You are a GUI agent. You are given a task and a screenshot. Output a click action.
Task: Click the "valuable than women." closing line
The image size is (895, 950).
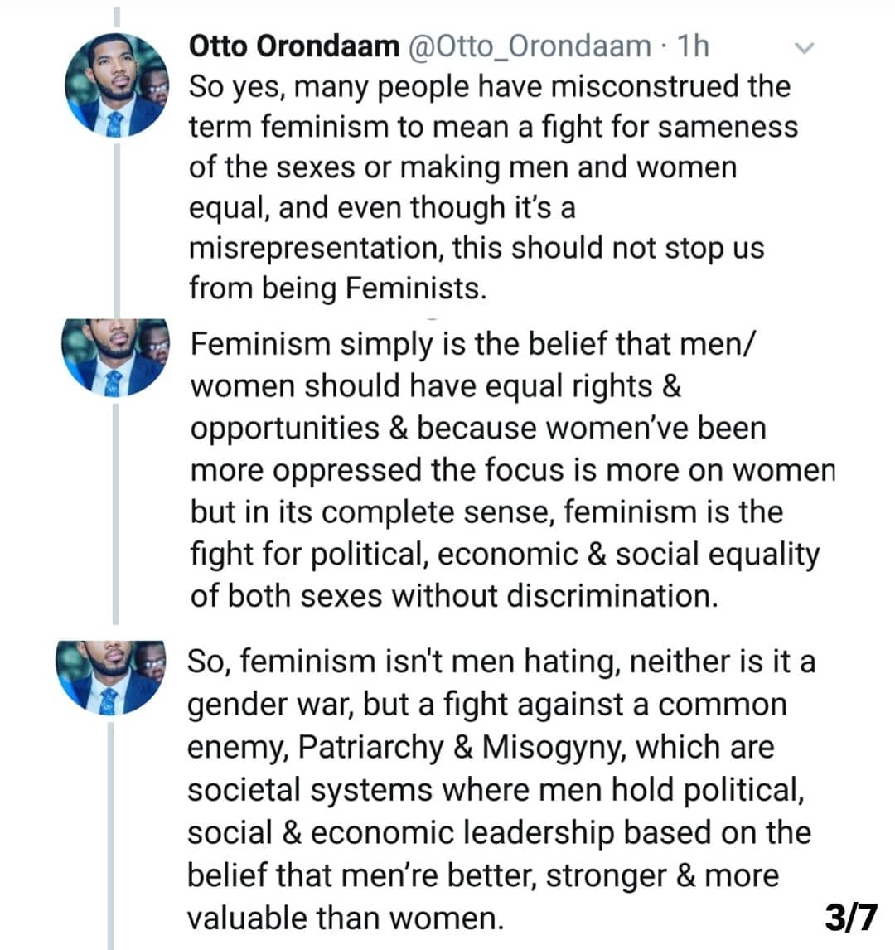[346, 918]
